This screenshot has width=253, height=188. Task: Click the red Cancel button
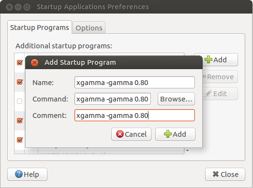click(x=131, y=134)
